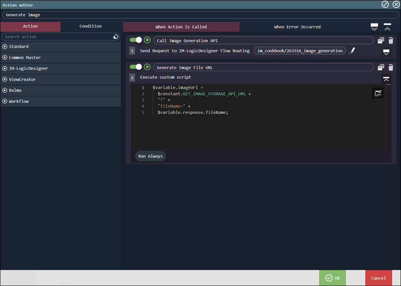
Task: Collapse the Execute custom script step
Action: tap(386, 78)
